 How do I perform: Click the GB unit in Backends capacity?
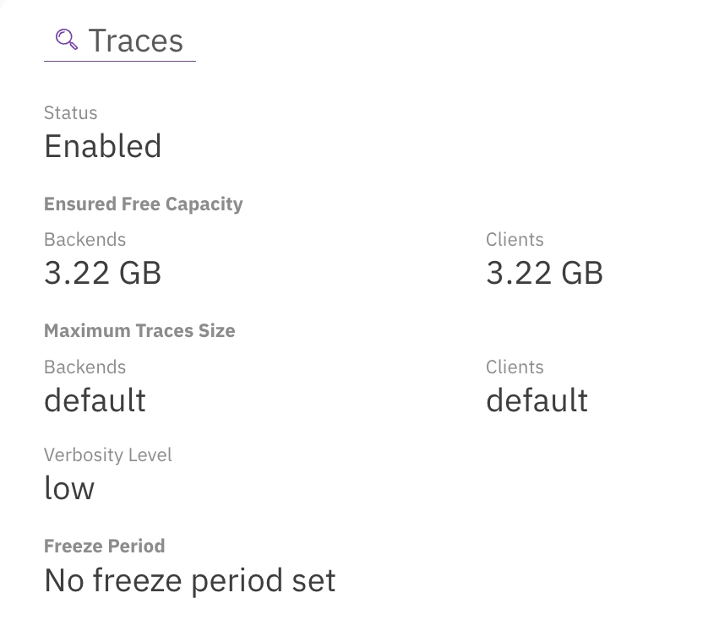(x=140, y=273)
